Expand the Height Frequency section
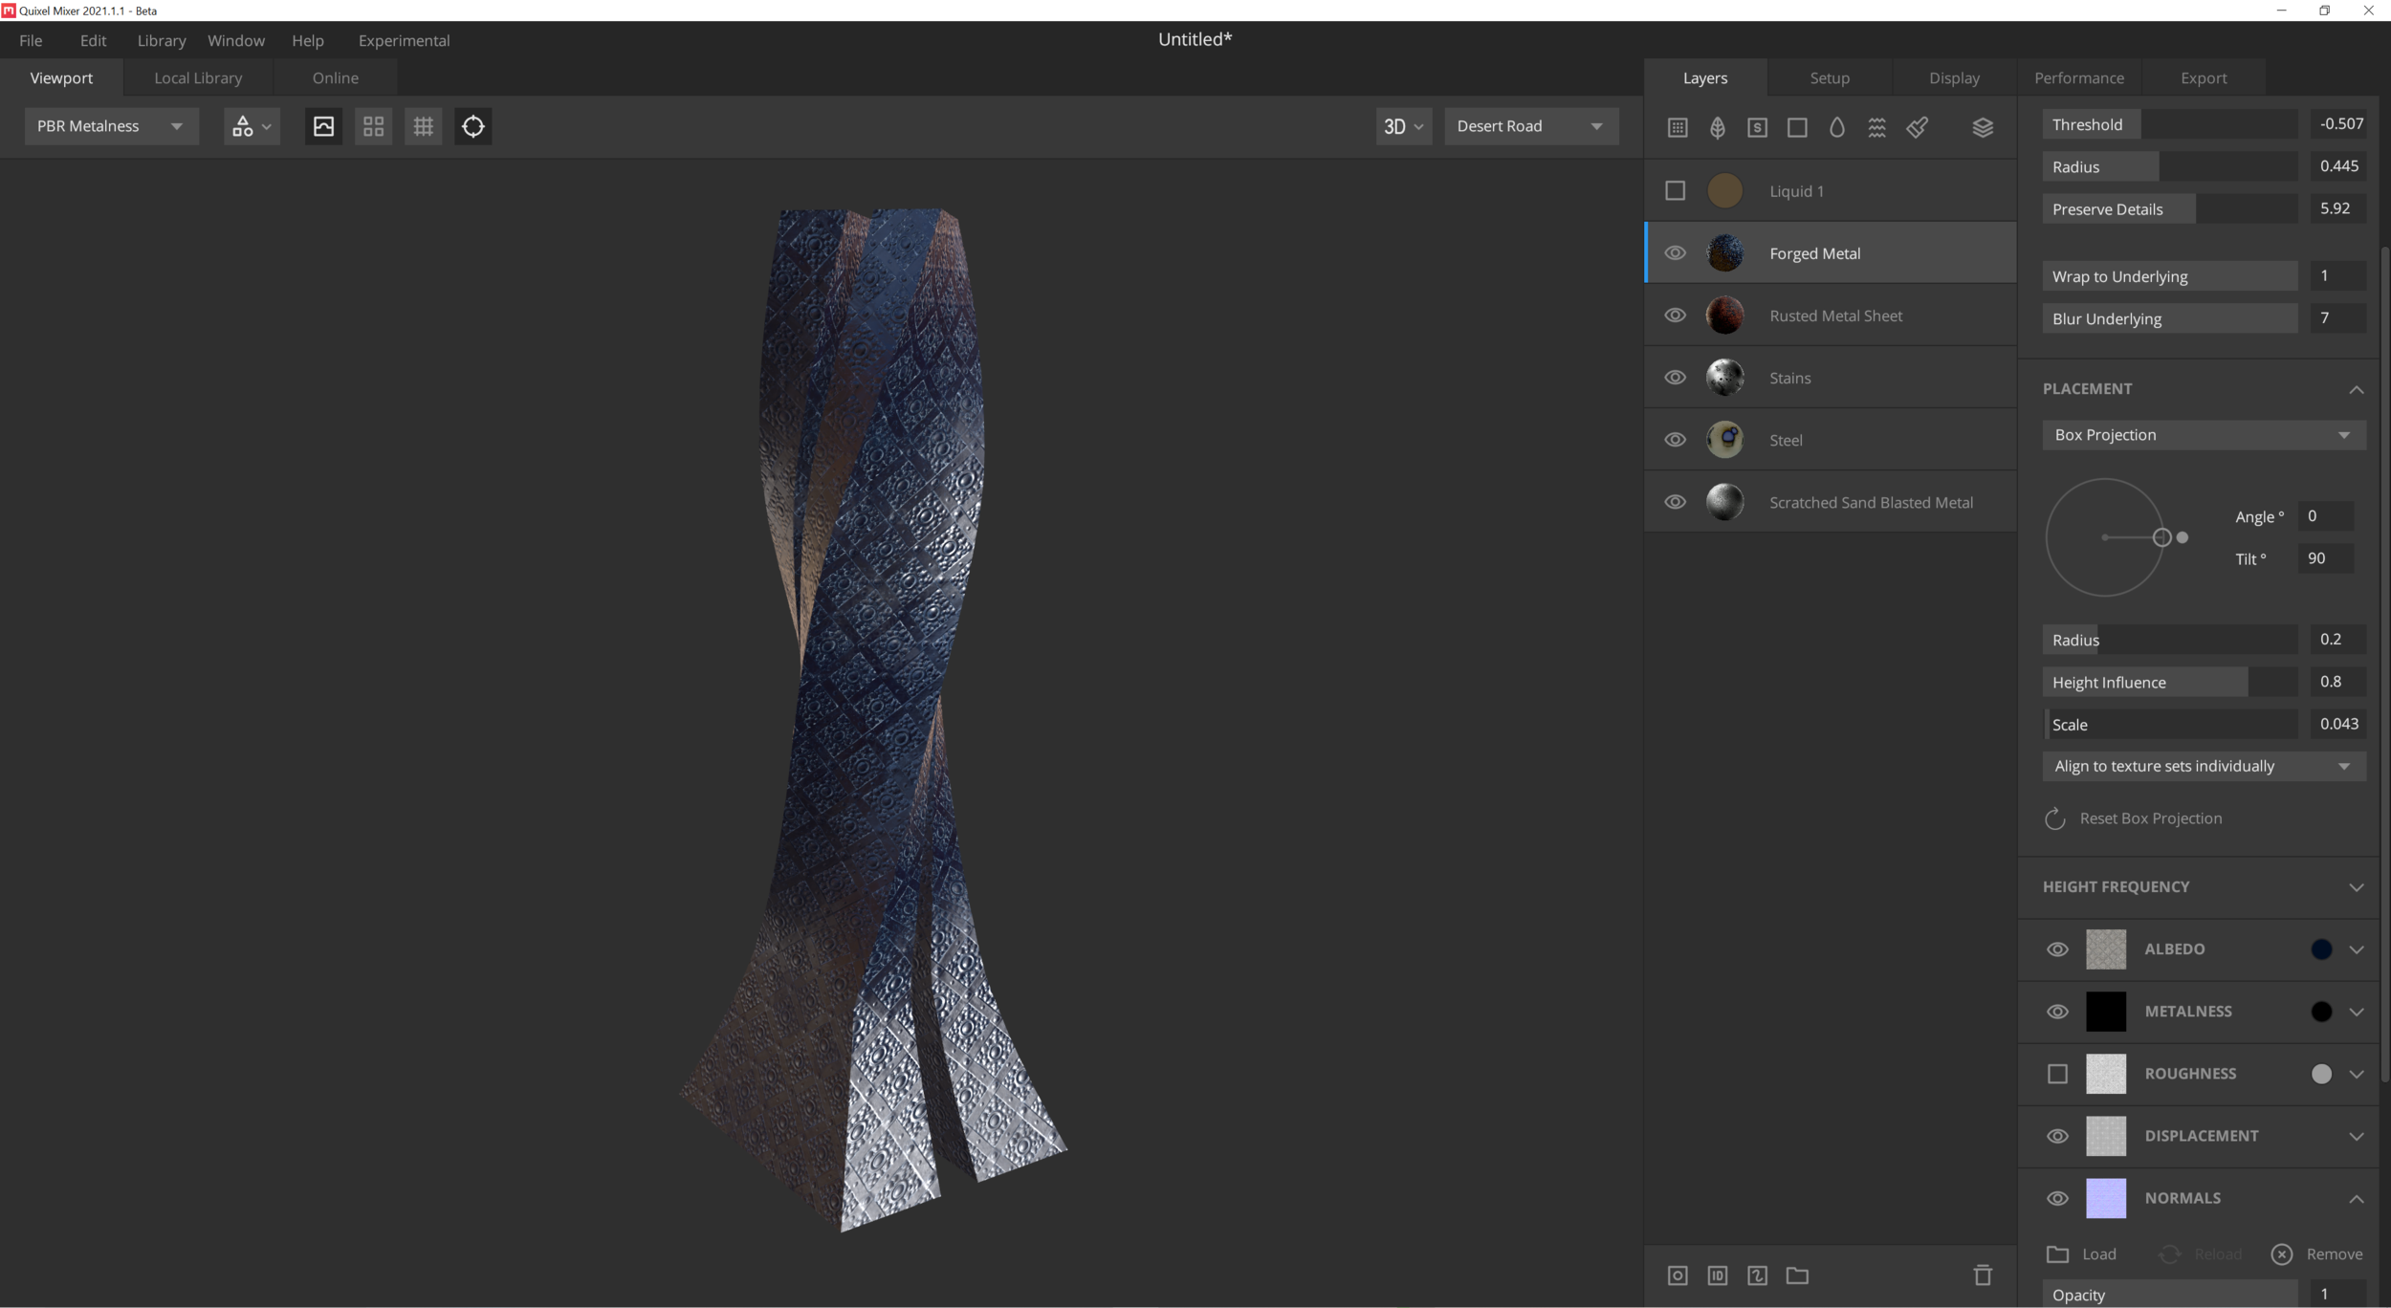This screenshot has height=1308, width=2391. (x=2356, y=887)
